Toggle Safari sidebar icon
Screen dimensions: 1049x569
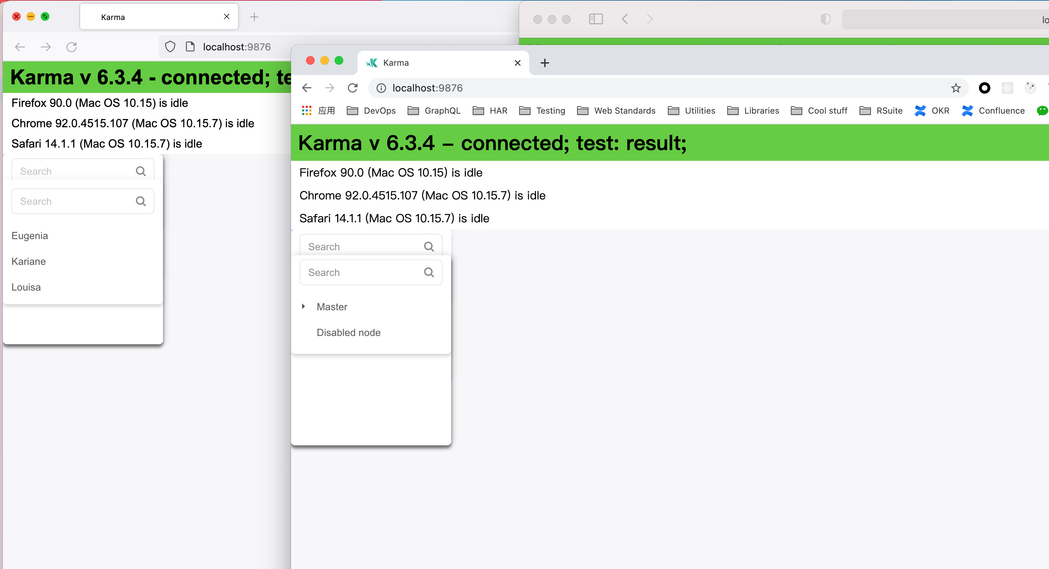tap(596, 19)
